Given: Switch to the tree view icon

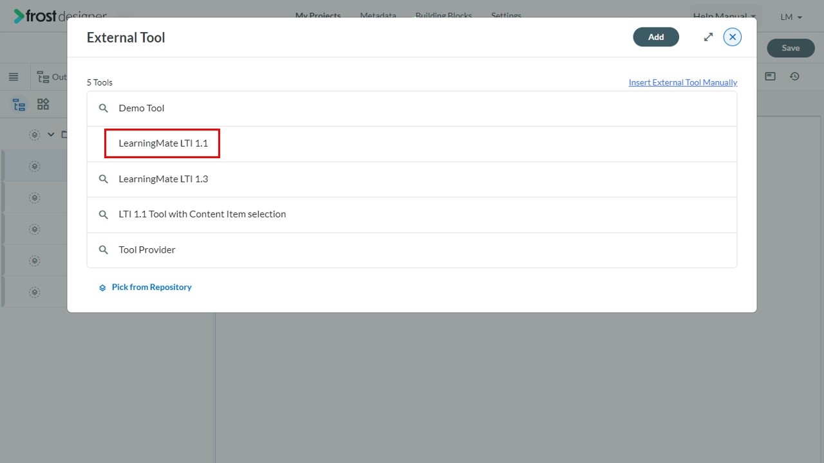Looking at the screenshot, I should pos(19,104).
